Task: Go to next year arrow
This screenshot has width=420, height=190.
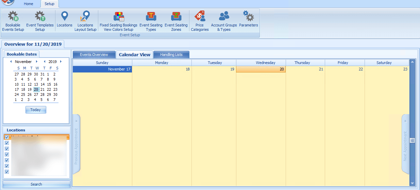Action: pos(61,62)
